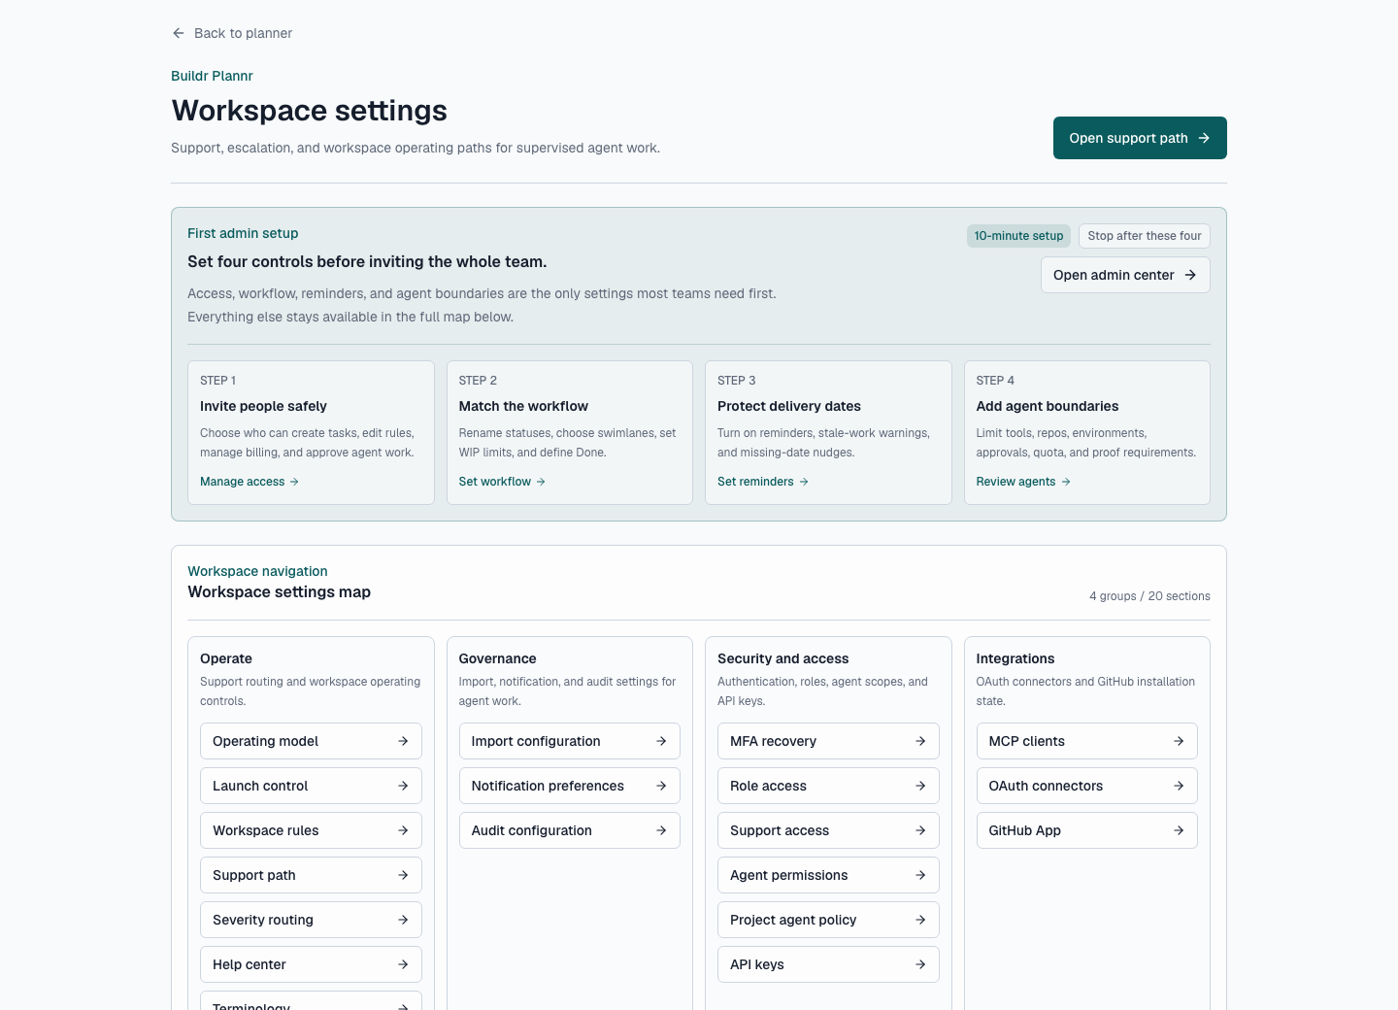Click the Open admin center button
Viewport: 1398px width, 1010px height.
[1125, 275]
